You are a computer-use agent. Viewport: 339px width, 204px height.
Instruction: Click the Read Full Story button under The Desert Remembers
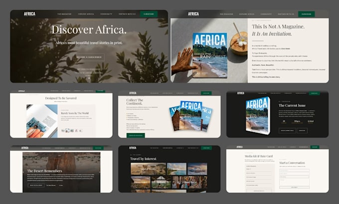pyautogui.click(x=36, y=186)
